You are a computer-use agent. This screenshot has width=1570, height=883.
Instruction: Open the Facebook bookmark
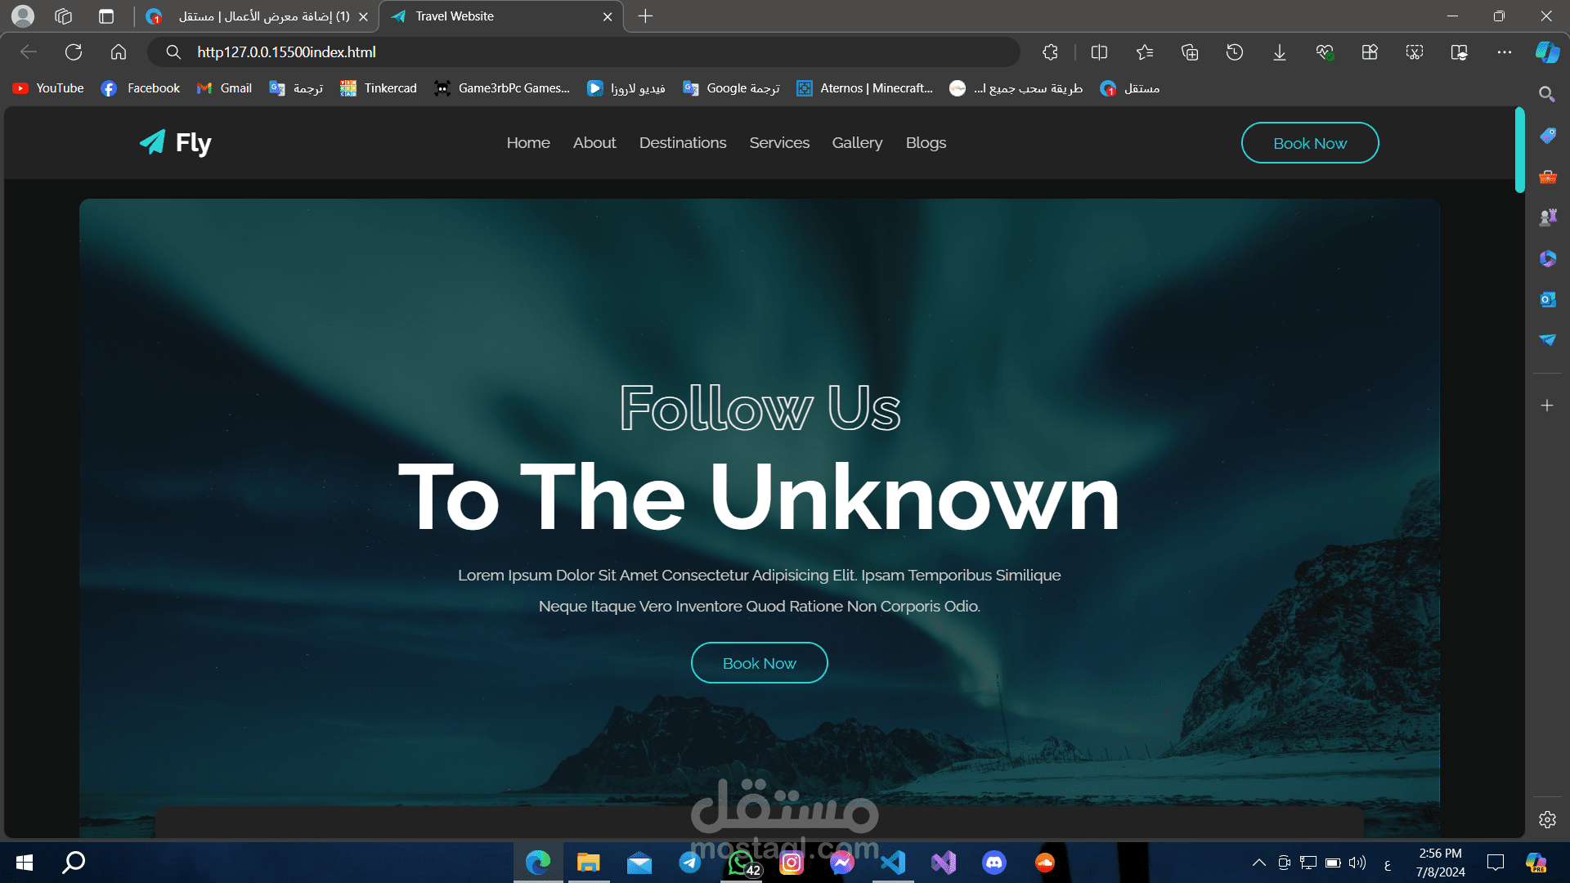[x=141, y=88]
